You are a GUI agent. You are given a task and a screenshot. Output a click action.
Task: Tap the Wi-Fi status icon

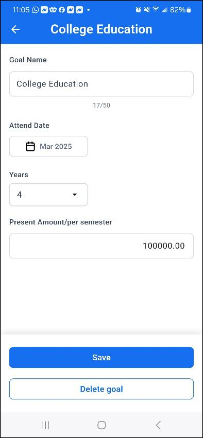(x=156, y=10)
